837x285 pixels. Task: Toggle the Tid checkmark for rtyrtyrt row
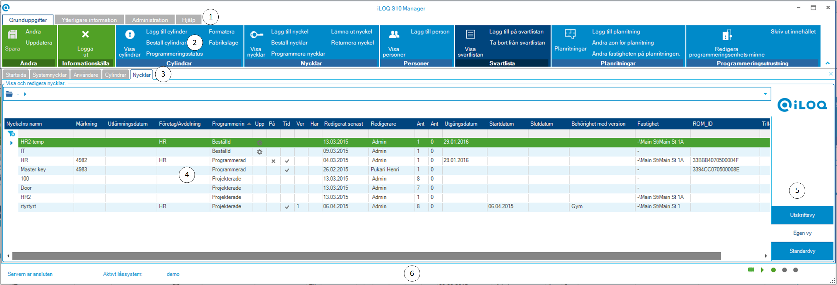tap(287, 207)
